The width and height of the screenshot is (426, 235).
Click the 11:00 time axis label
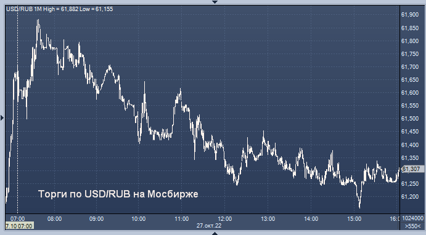click(x=181, y=219)
